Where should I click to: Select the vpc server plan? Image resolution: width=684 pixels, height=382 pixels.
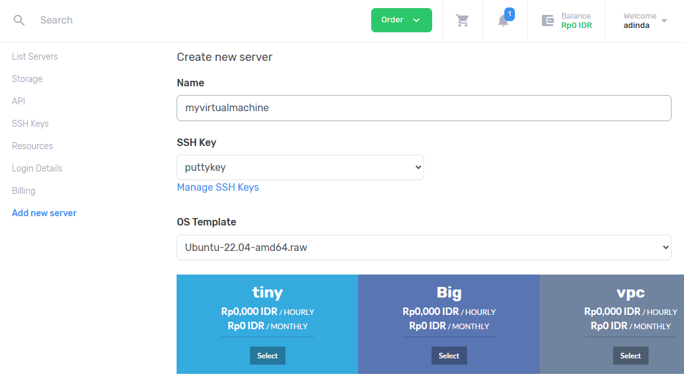tap(631, 356)
